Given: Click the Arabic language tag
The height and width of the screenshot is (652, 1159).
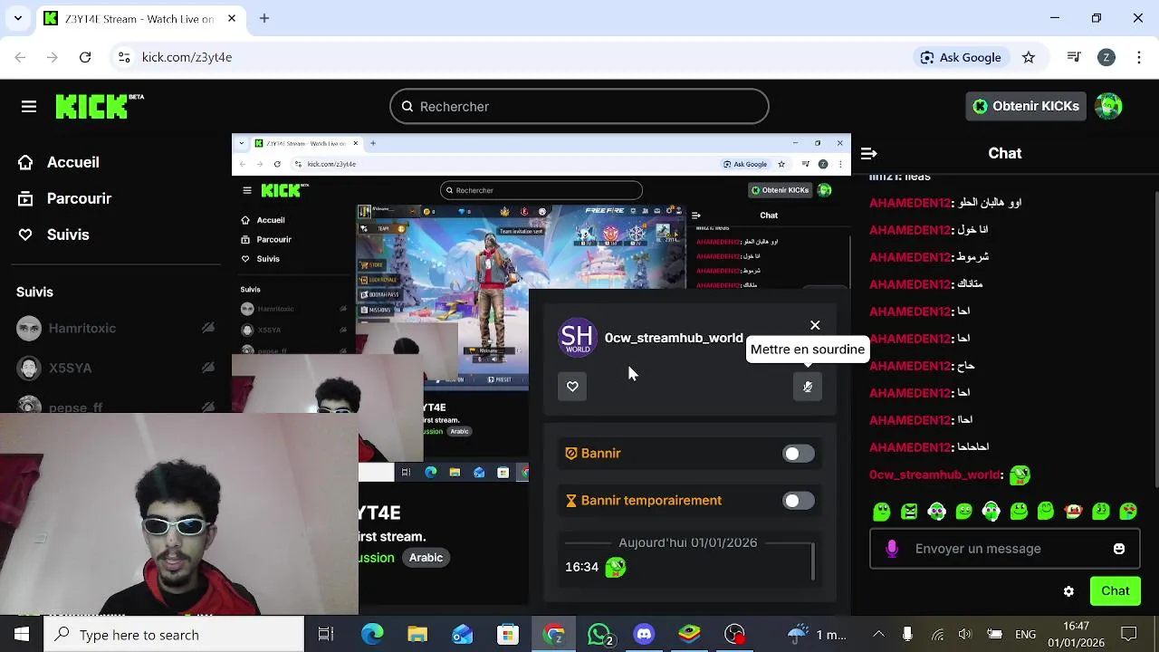Looking at the screenshot, I should coord(426,558).
